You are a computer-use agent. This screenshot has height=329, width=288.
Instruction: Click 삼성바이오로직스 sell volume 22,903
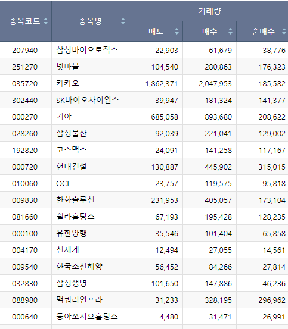point(167,51)
